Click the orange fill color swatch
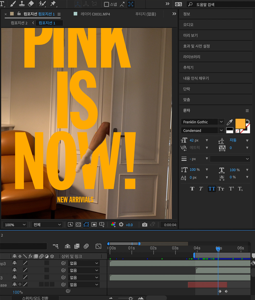Screen dimensions: 255x300 click(x=240, y=123)
